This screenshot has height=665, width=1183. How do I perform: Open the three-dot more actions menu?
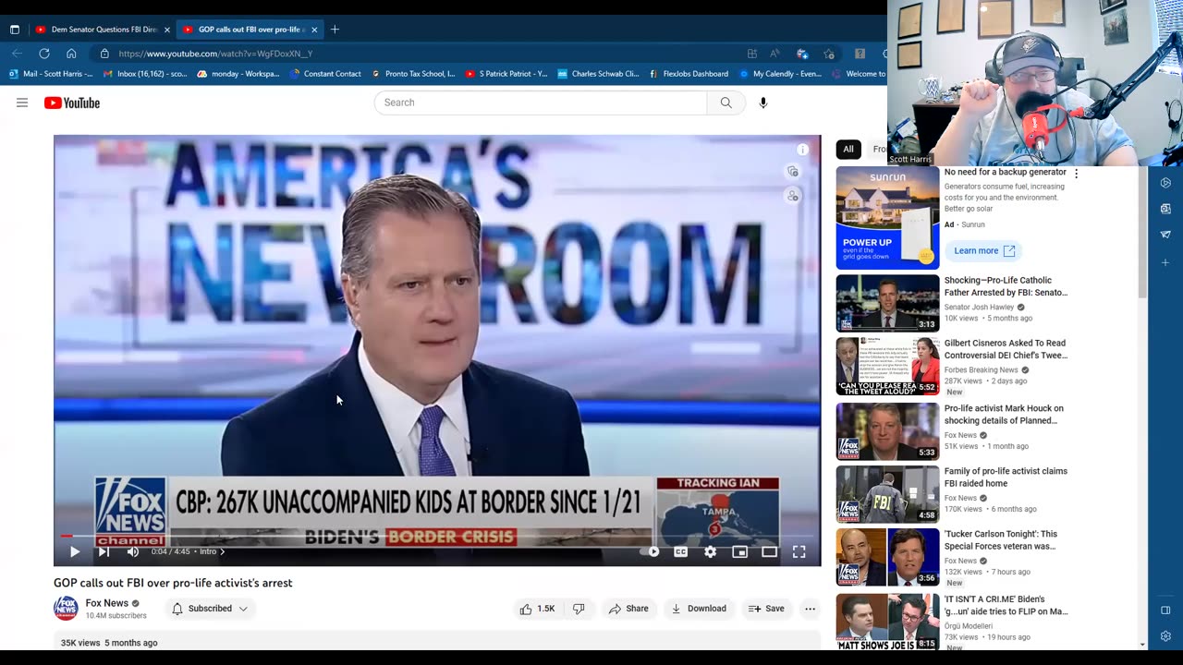point(810,609)
